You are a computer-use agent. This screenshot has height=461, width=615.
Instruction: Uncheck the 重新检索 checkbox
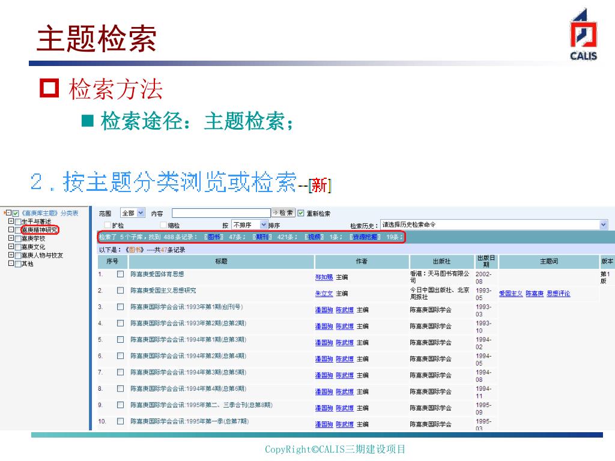[x=301, y=213]
